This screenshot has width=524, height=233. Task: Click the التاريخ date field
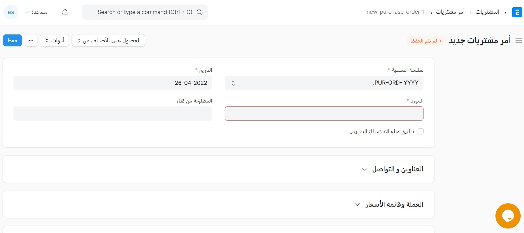tap(113, 83)
